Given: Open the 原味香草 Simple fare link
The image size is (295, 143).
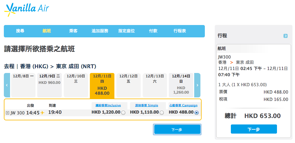Looking at the screenshot, I should 147,105.
